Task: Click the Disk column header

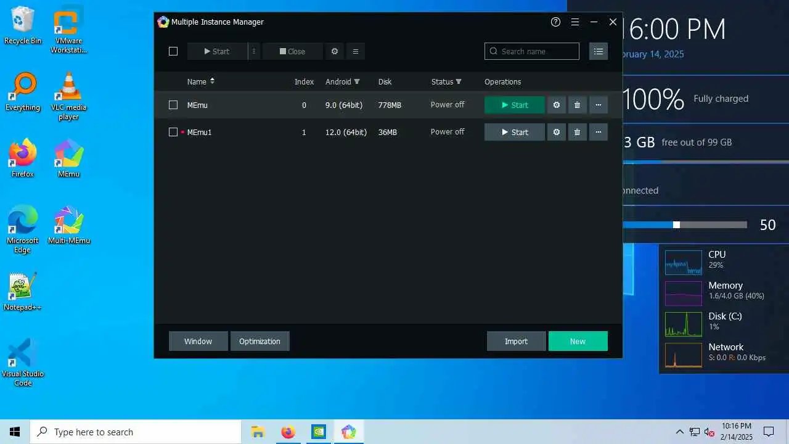Action: (385, 81)
